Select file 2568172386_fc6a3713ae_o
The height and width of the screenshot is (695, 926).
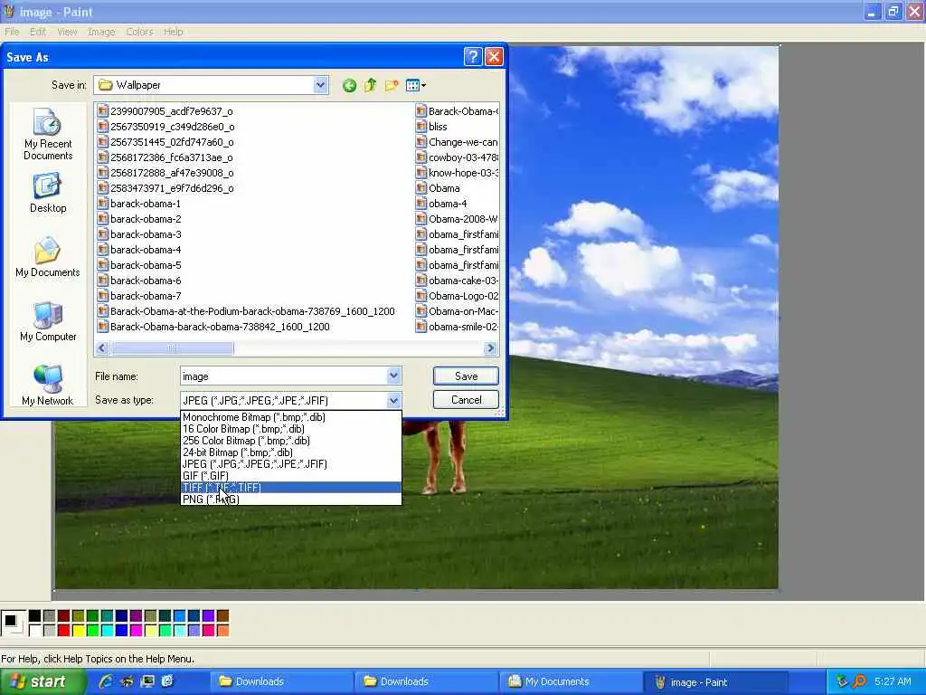point(165,157)
